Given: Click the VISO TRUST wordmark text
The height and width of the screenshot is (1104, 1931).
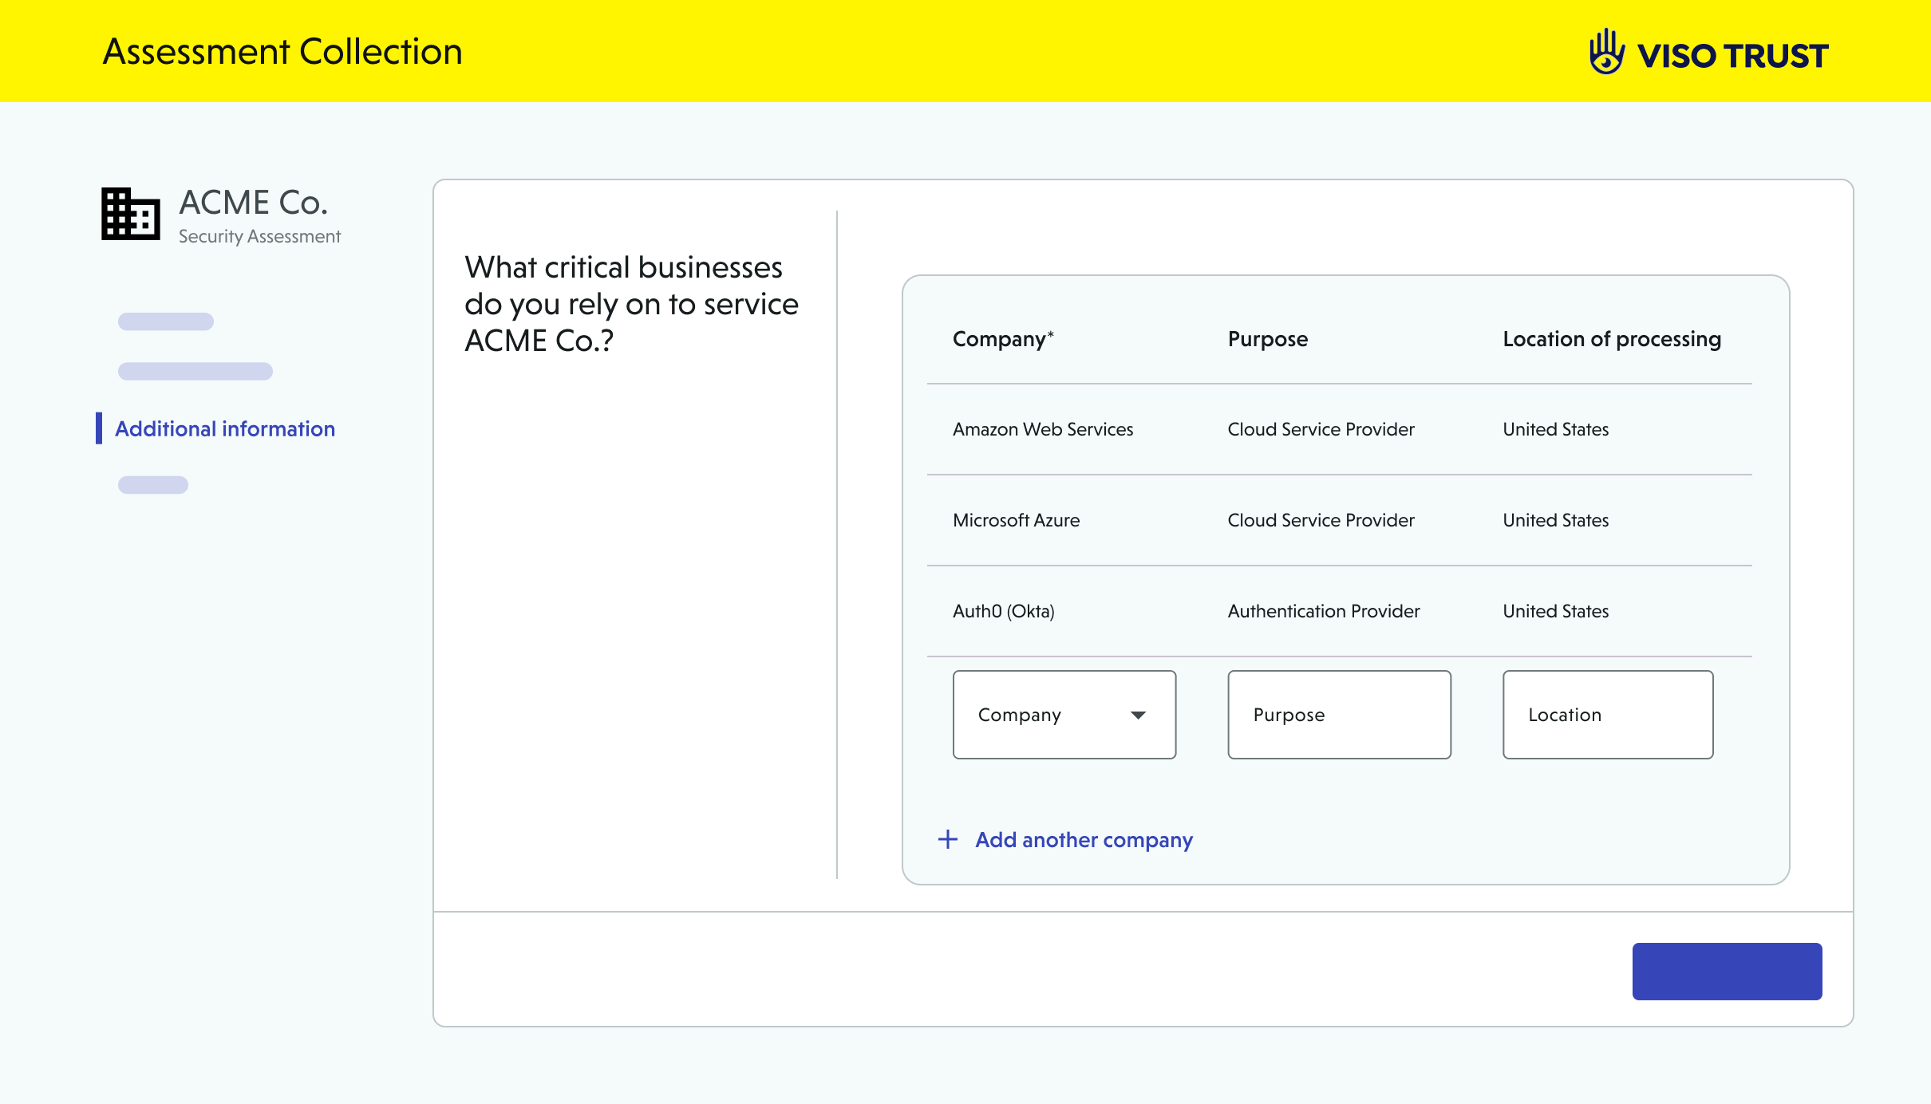Looking at the screenshot, I should (x=1732, y=56).
